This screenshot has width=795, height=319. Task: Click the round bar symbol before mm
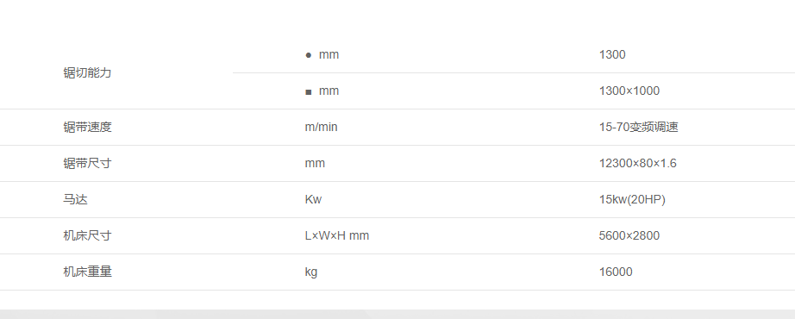coord(309,55)
